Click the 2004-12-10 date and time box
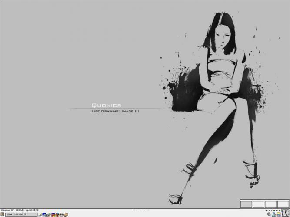Viewport: 290px width, 217px height. pos(22,214)
